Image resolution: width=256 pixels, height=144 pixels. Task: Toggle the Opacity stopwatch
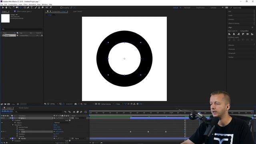[x=17, y=136]
